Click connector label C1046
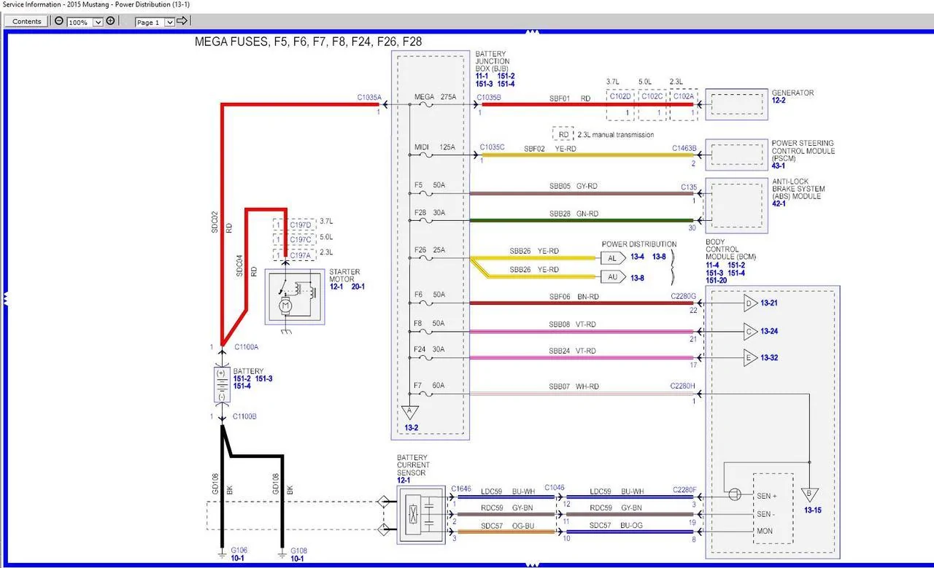Image resolution: width=934 pixels, height=568 pixels. tap(555, 488)
